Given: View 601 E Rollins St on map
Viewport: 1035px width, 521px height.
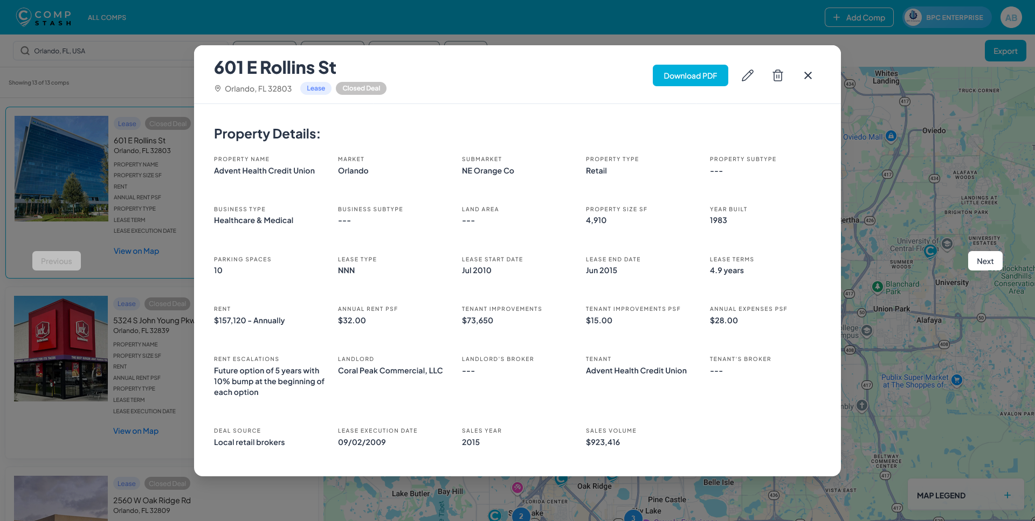Looking at the screenshot, I should tap(136, 251).
